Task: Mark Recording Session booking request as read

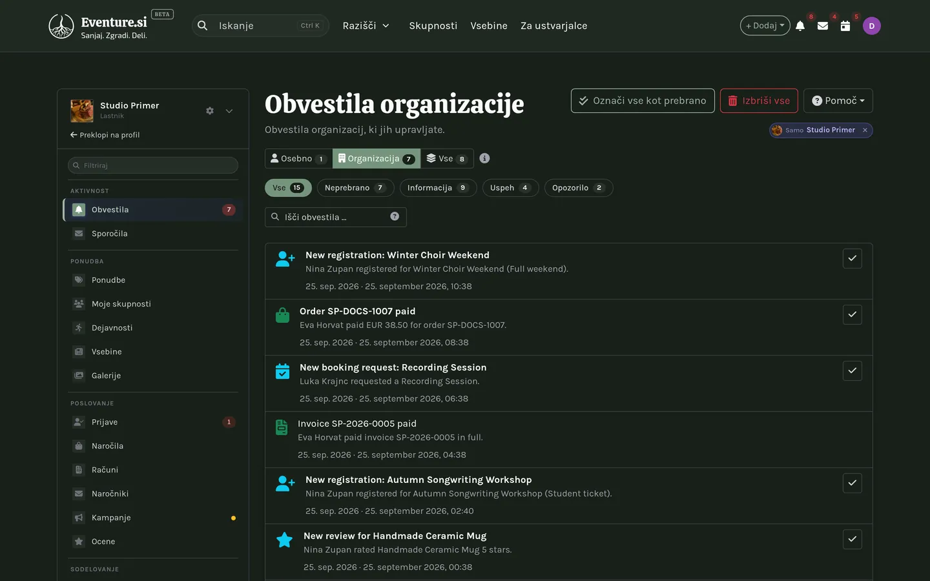Action: point(852,371)
